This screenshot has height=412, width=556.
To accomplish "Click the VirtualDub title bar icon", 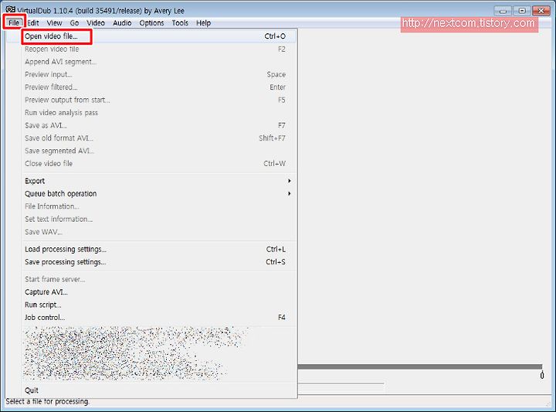I will [10, 10].
